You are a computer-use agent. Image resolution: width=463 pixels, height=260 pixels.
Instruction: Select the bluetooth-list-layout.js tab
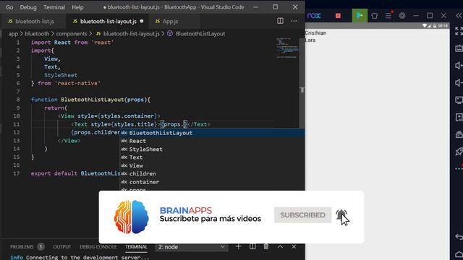click(x=108, y=21)
